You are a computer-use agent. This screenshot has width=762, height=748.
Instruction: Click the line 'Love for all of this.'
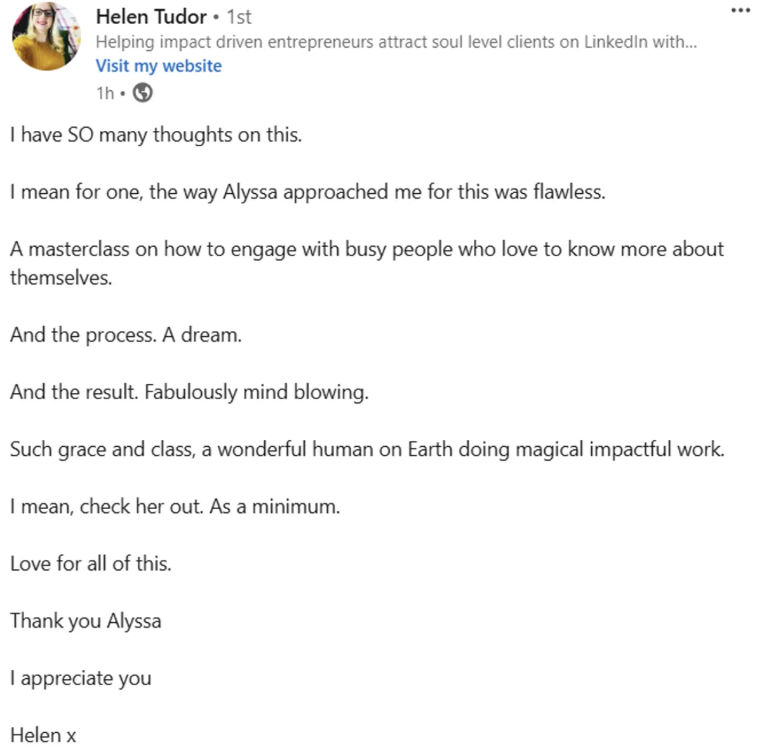[x=91, y=564]
